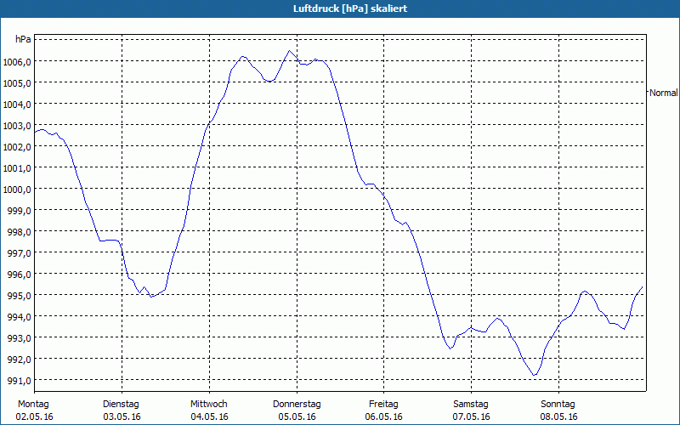Image resolution: width=680 pixels, height=425 pixels.
Task: Click the 1001,0 axis value
Action: coord(17,167)
